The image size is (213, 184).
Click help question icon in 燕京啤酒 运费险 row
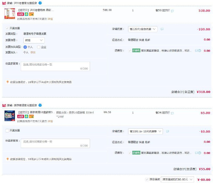click(x=199, y=153)
